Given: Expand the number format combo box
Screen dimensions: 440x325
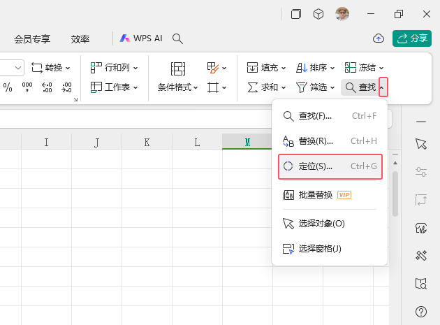Looking at the screenshot, I should [18, 68].
